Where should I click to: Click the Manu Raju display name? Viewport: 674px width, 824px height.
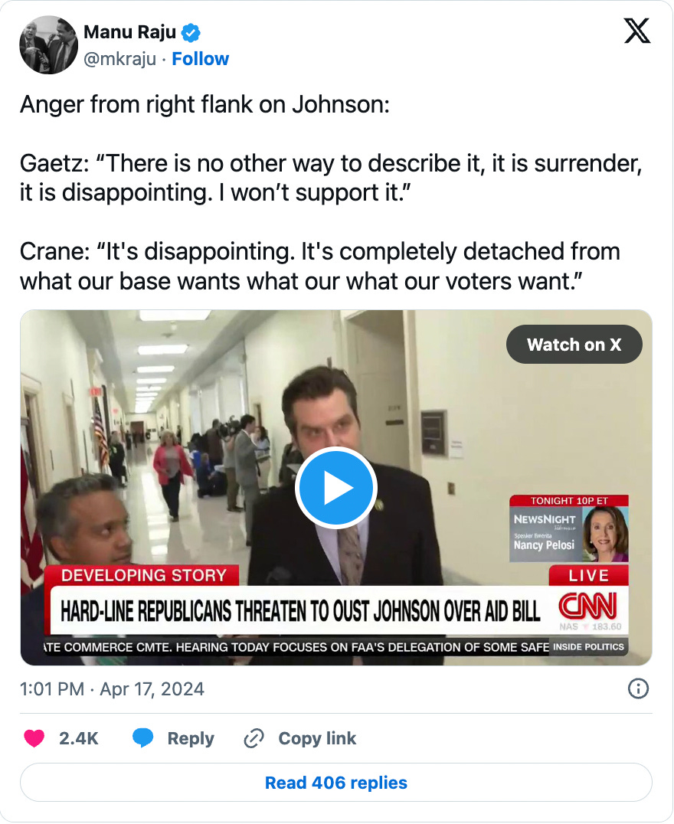130,32
